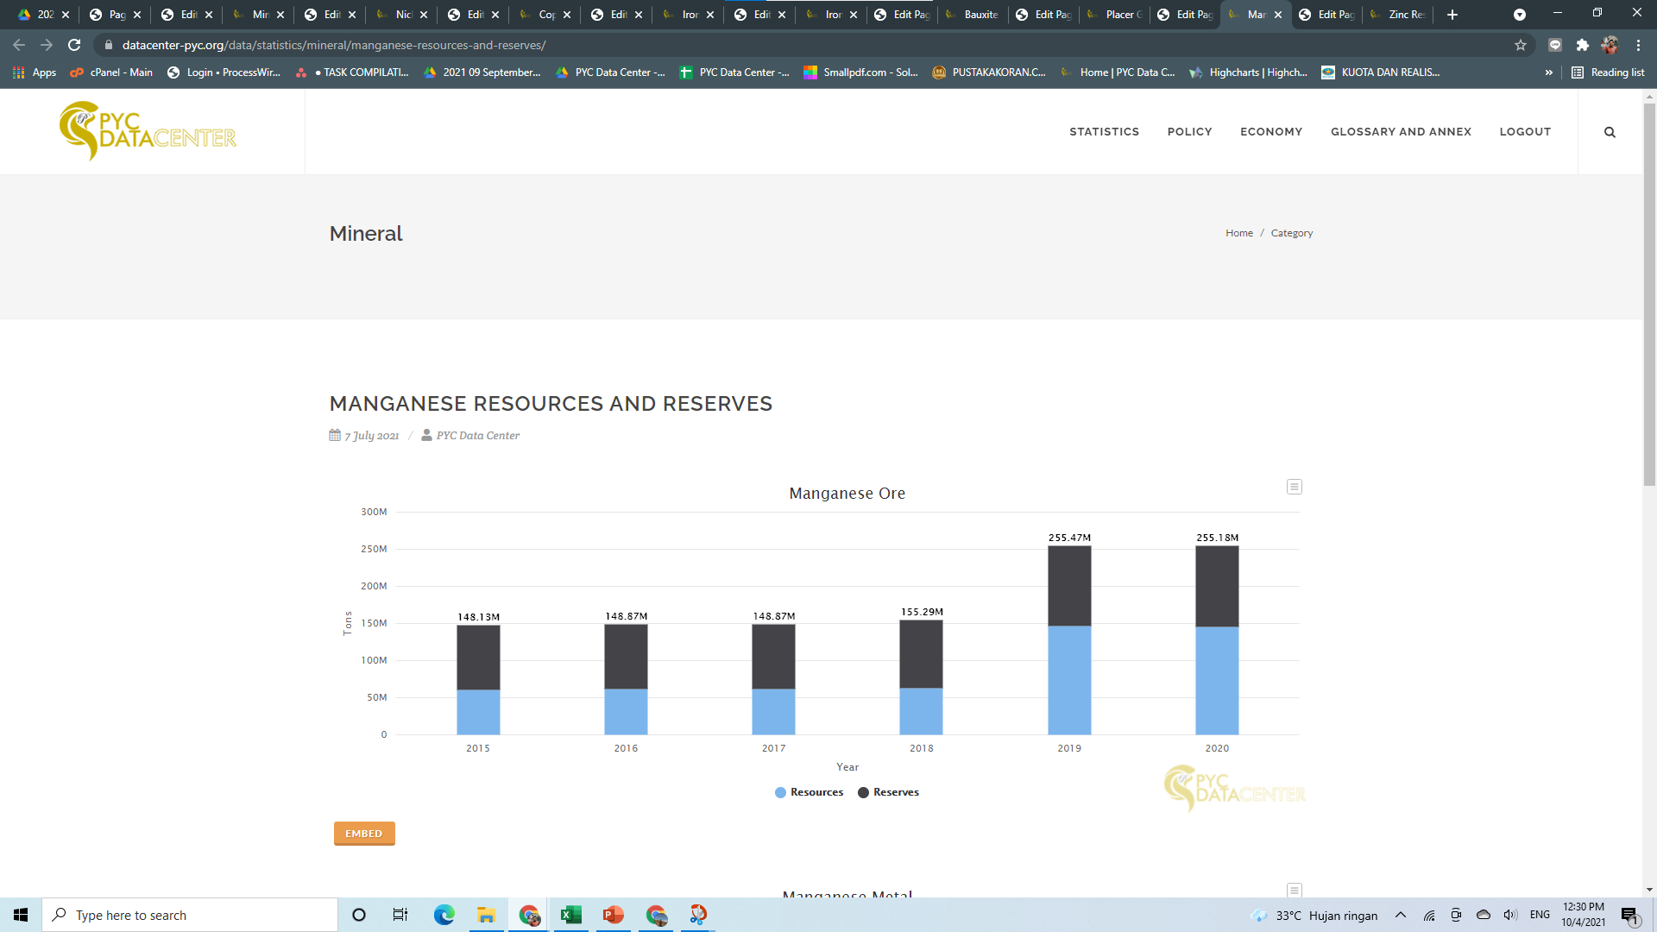Image resolution: width=1657 pixels, height=932 pixels.
Task: Click the PYC Data Center logo
Action: pos(148,131)
